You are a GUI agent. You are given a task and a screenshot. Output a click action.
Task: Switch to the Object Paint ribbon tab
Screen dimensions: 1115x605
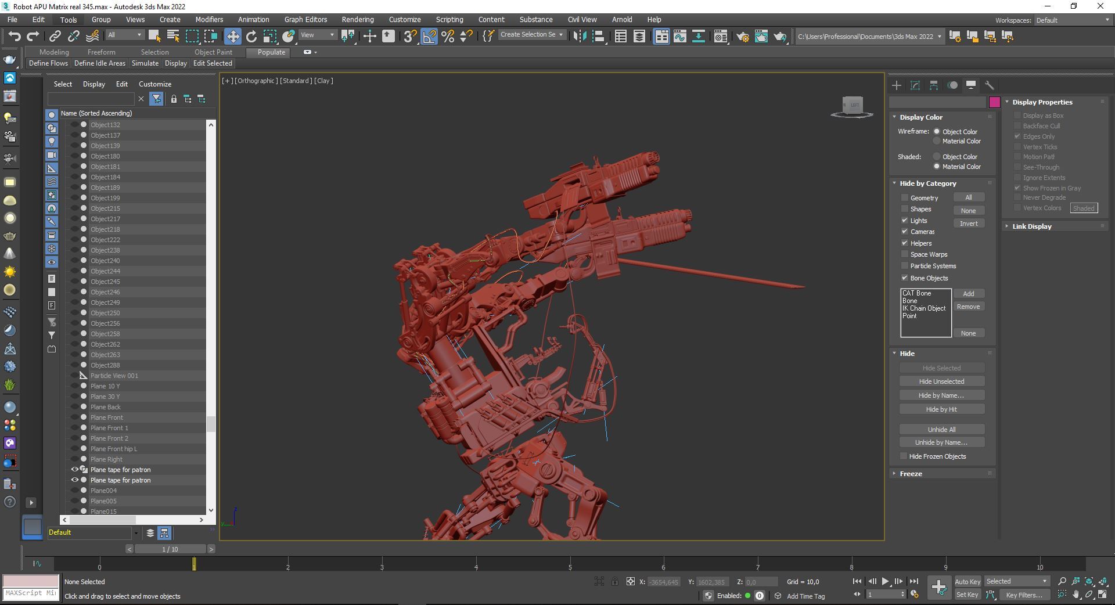click(x=213, y=52)
